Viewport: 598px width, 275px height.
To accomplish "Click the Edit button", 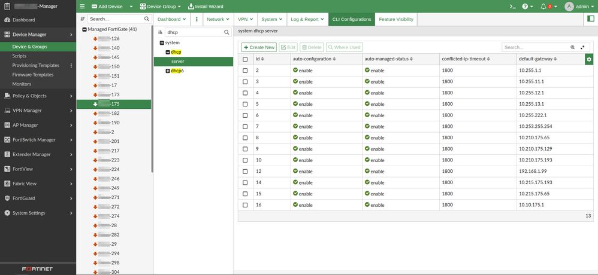I will pos(288,47).
